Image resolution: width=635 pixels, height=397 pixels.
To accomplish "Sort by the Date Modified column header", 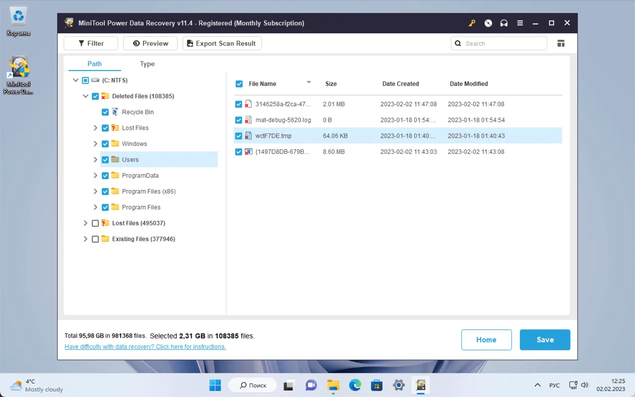I will 469,84.
